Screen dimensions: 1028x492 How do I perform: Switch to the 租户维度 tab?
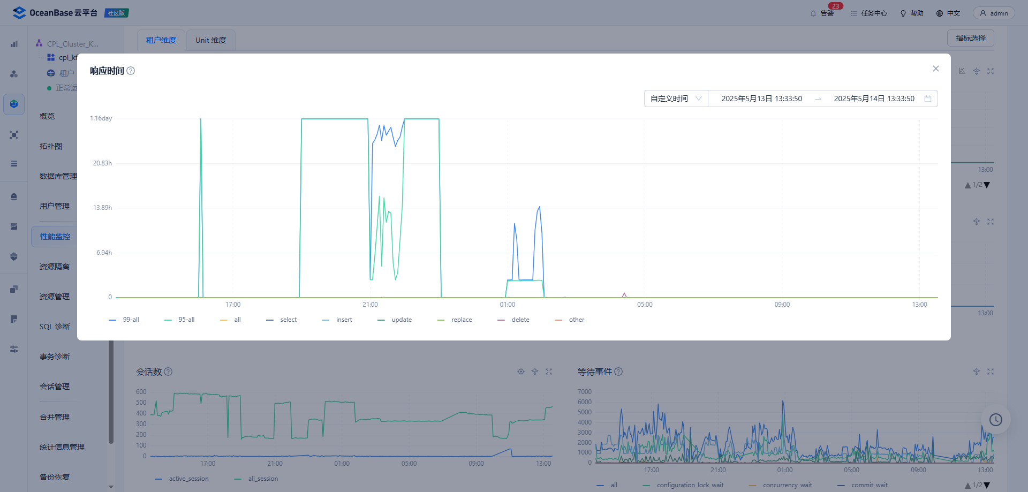click(161, 40)
